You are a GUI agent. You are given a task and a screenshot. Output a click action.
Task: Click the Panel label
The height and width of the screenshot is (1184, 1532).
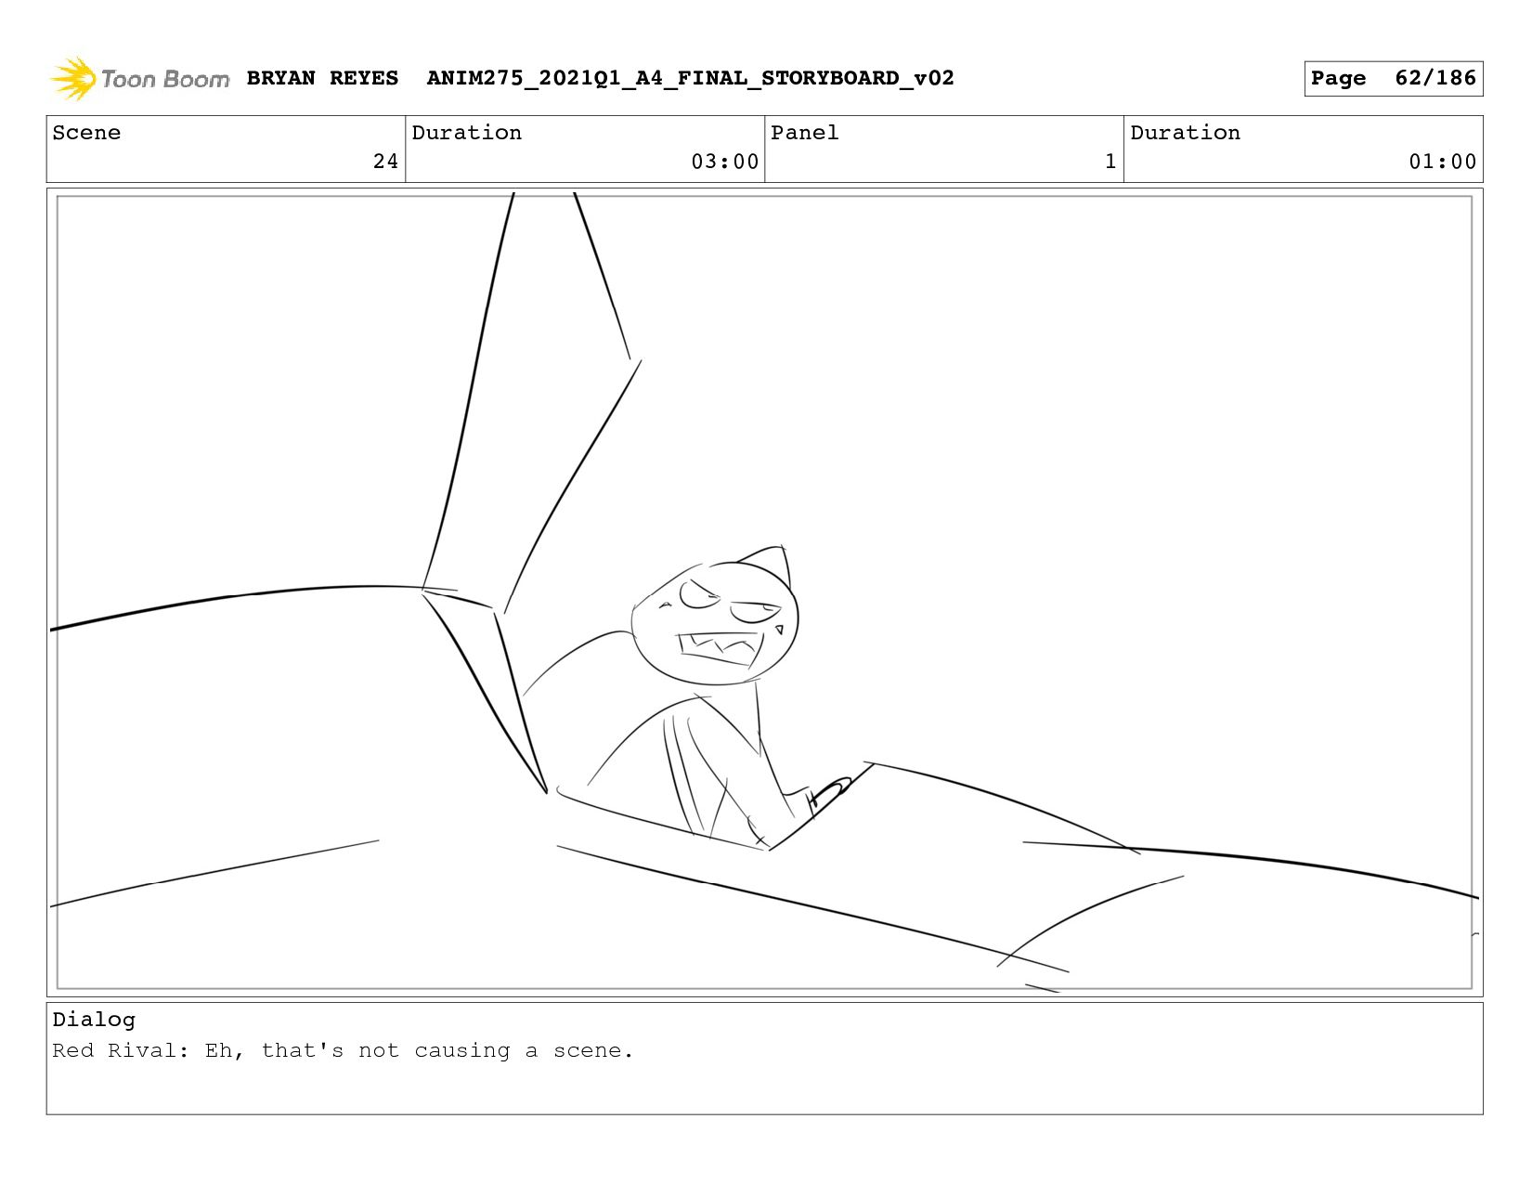coord(804,133)
